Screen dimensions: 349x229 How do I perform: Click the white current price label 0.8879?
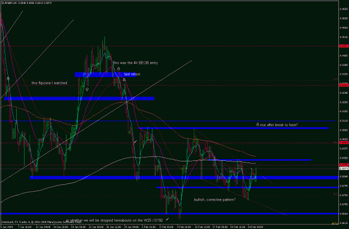pyautogui.click(x=344, y=169)
